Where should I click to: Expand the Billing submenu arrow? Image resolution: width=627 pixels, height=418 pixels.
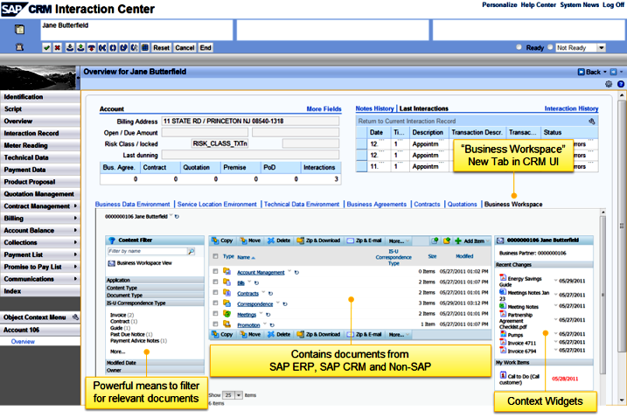75,219
